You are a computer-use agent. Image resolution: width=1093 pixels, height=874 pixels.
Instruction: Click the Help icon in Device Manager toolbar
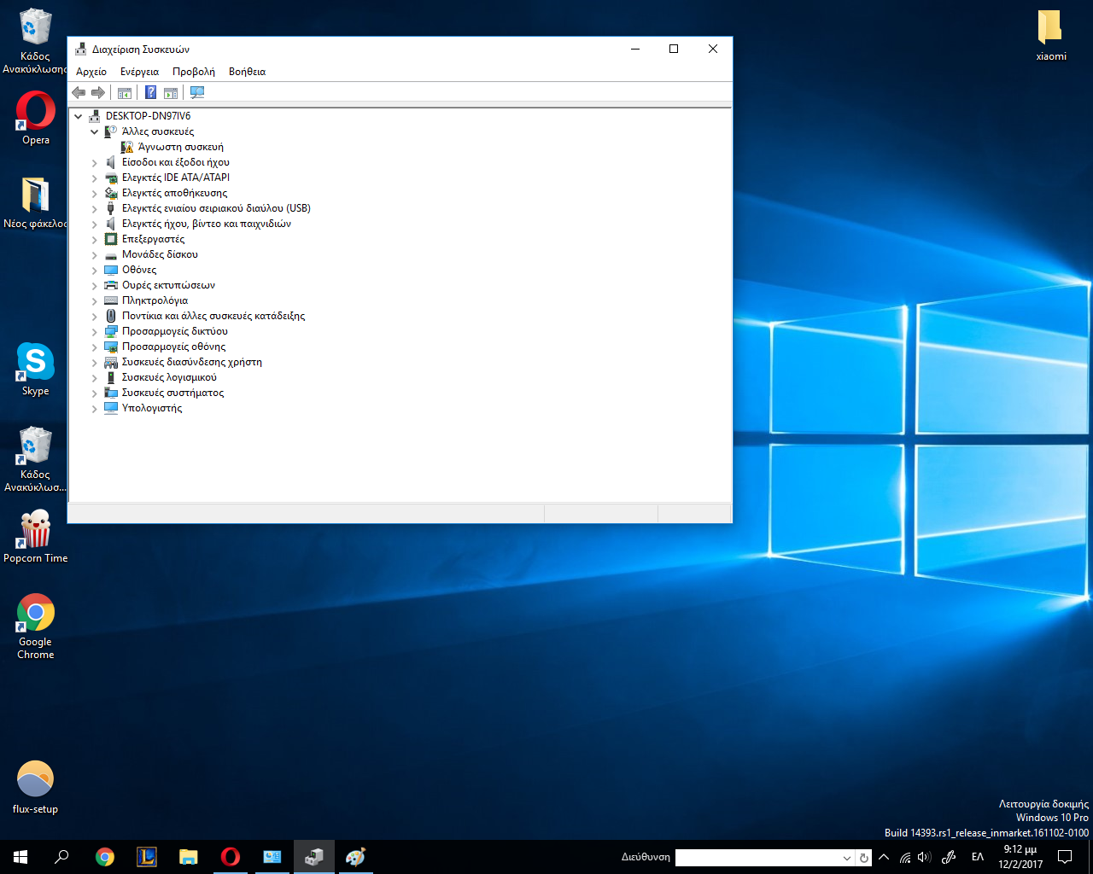coord(150,92)
